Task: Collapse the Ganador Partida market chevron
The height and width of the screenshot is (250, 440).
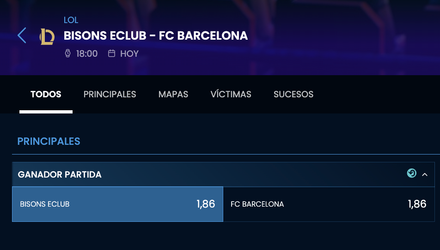Action: click(425, 174)
